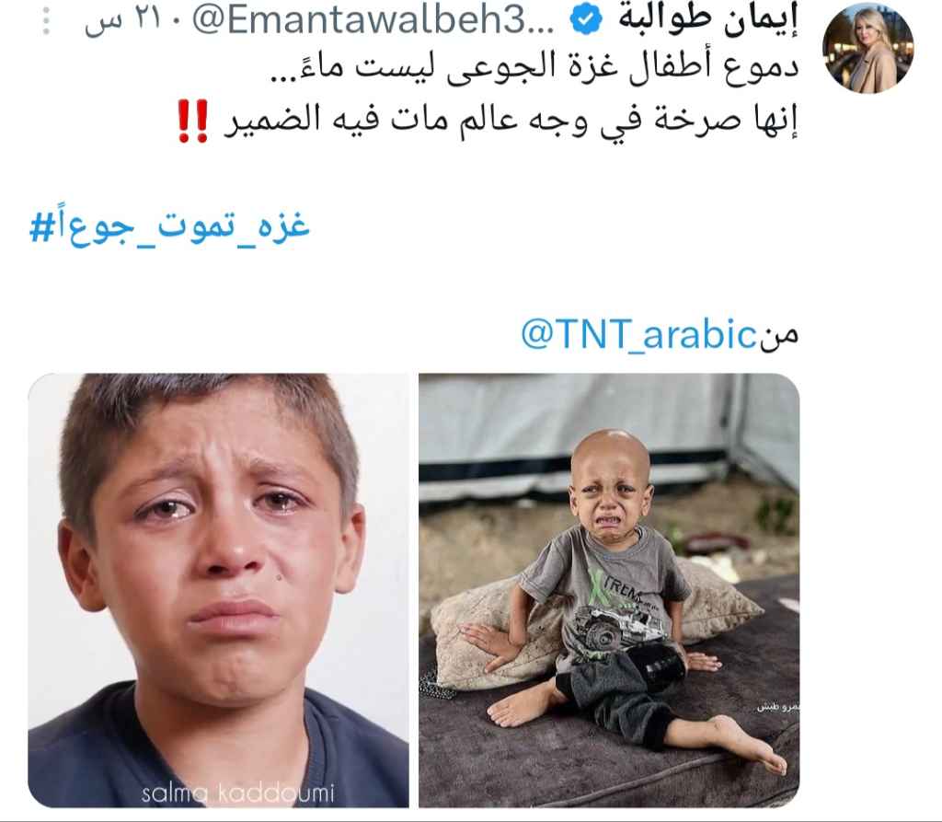942x822 pixels.
Task: Click the blue verified badge
Action: pos(586,21)
